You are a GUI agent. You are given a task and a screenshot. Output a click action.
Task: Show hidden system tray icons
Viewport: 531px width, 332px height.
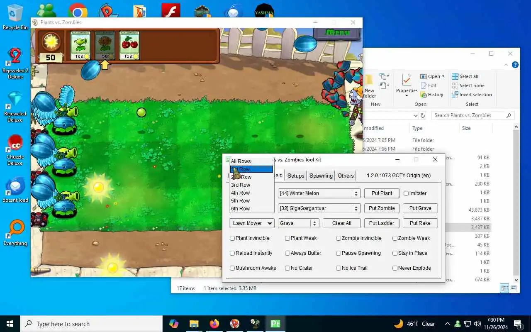(x=447, y=324)
